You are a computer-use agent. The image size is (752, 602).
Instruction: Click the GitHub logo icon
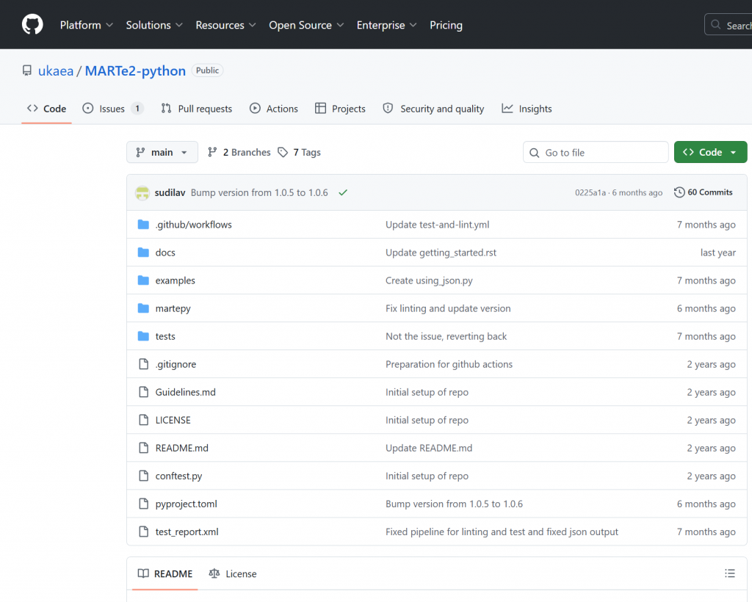point(32,25)
